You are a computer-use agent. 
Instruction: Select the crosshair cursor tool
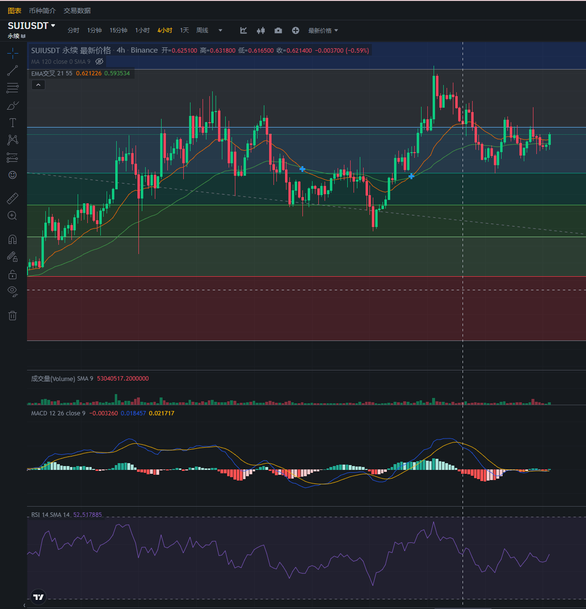coord(13,53)
